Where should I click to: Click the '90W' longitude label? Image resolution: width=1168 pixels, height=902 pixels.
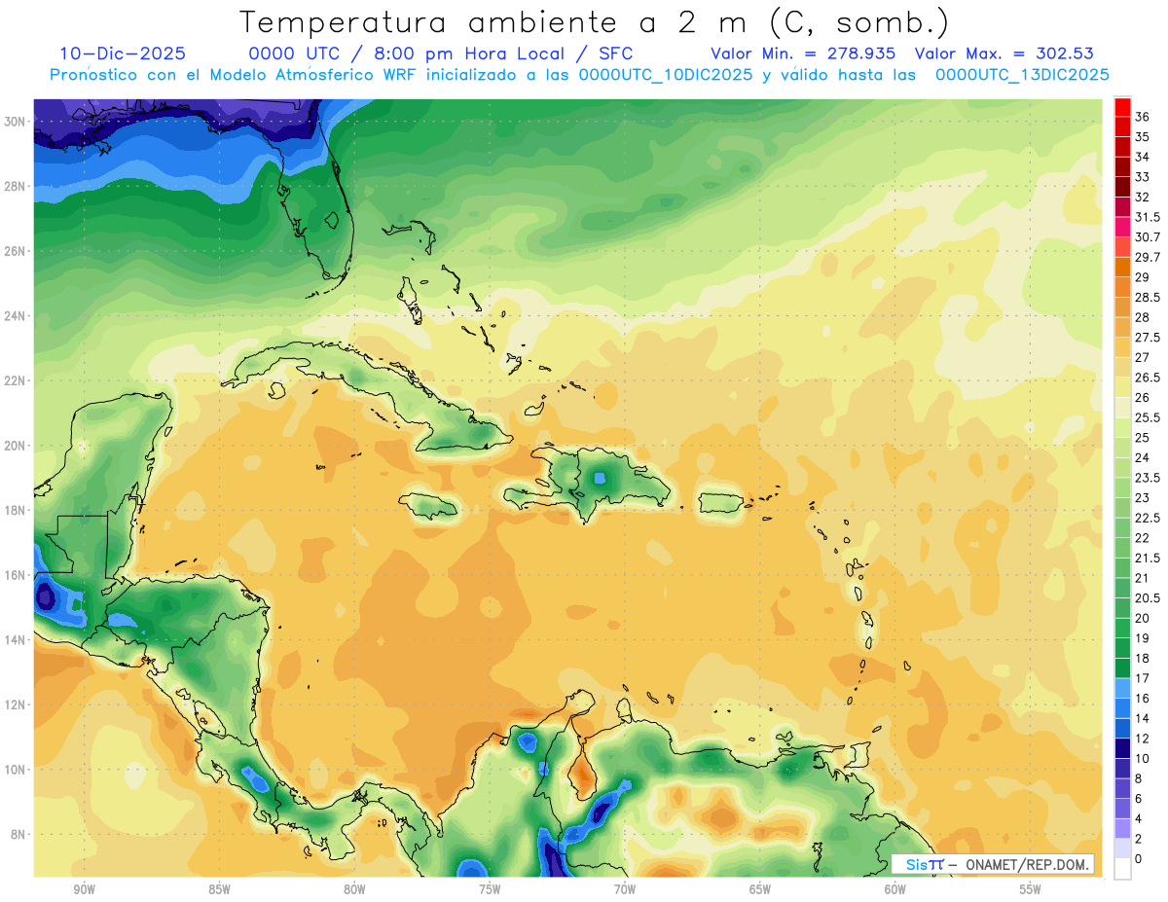point(84,889)
